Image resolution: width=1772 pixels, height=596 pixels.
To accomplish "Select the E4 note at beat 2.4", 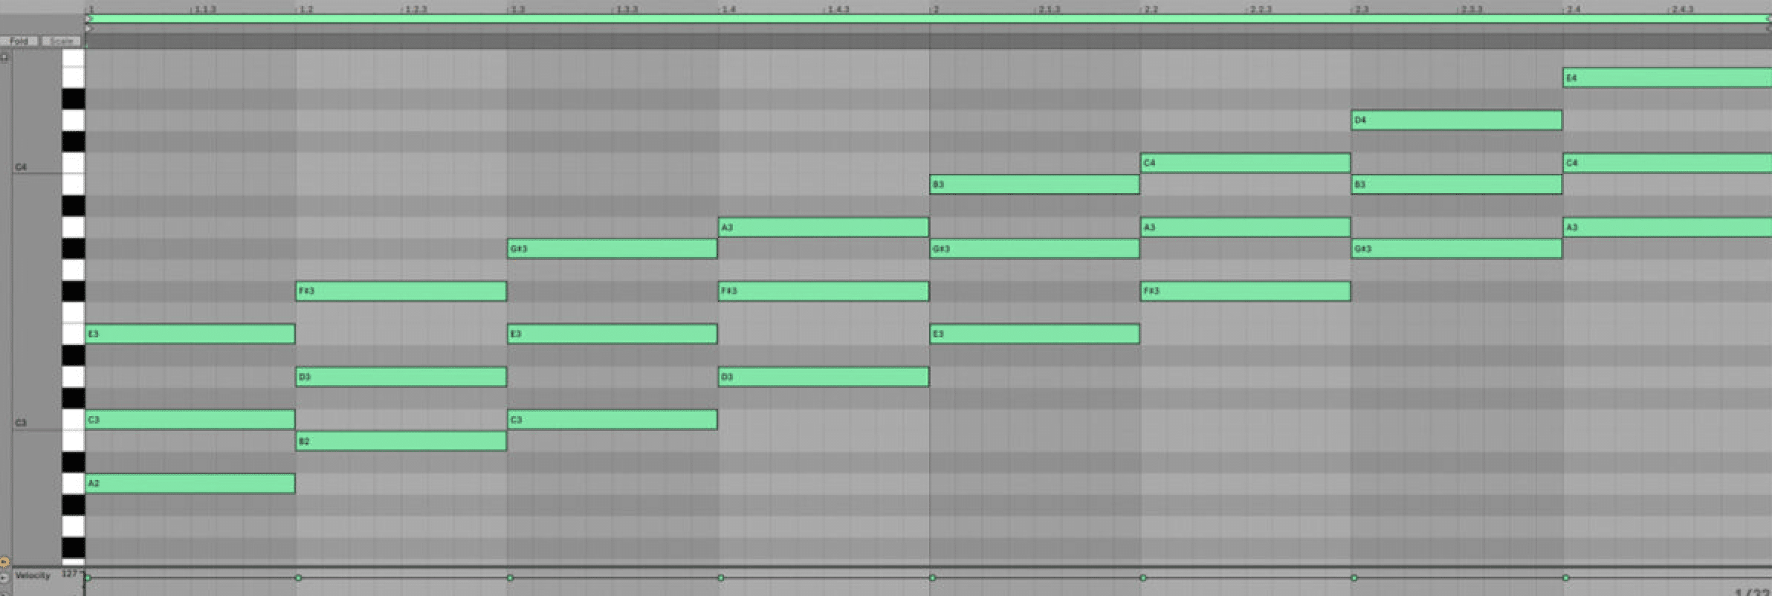I will 1667,77.
